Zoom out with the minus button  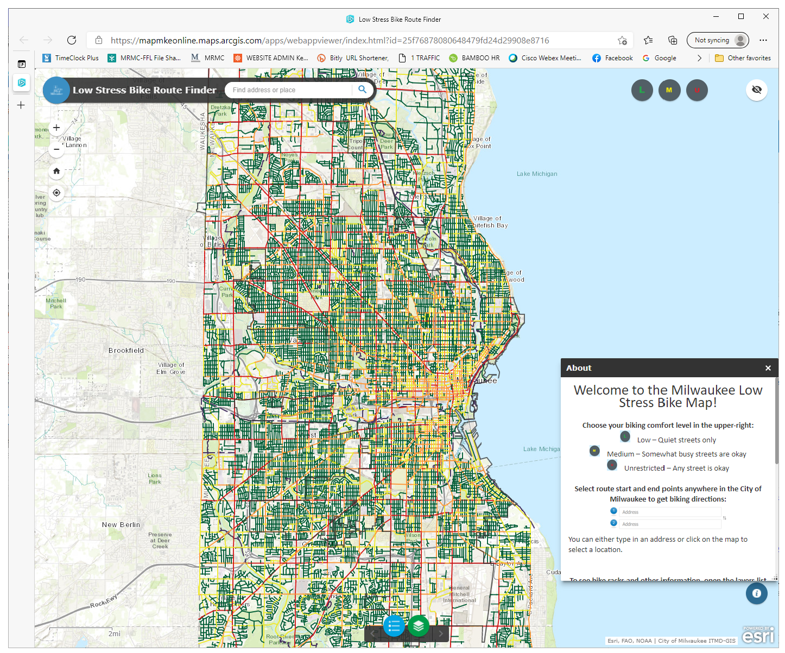56,149
